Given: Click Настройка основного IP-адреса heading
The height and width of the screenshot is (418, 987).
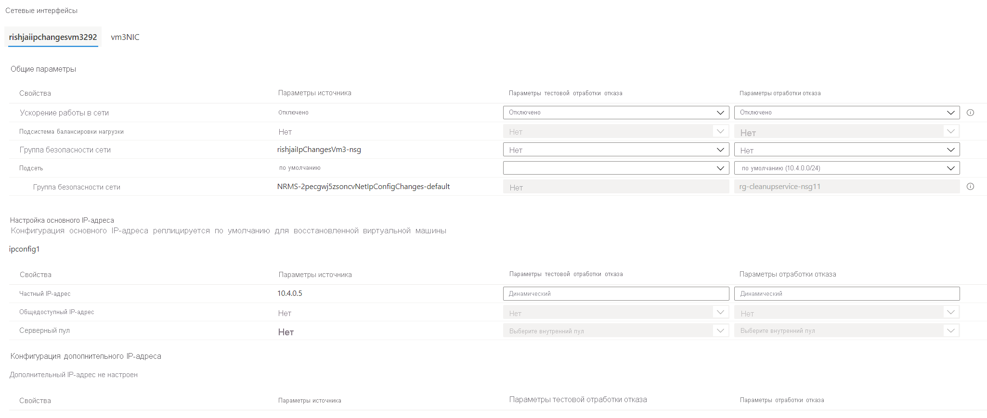Looking at the screenshot, I should (x=62, y=220).
